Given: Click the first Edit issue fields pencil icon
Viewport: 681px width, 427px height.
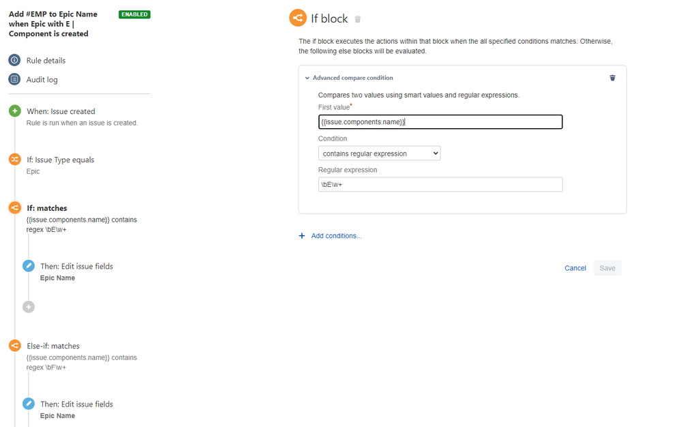Looking at the screenshot, I should [x=29, y=266].
